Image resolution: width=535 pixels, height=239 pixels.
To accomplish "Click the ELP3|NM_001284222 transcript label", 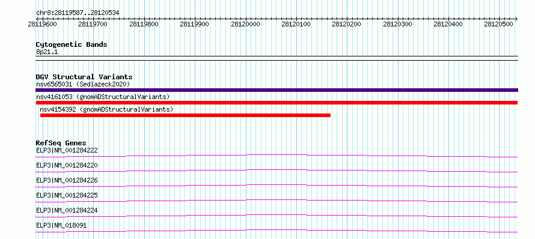I will point(67,150).
